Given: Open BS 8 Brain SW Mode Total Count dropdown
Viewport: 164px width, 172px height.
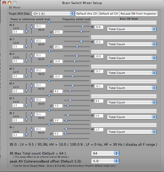Looking at the screenshot, I should (x=131, y=29).
